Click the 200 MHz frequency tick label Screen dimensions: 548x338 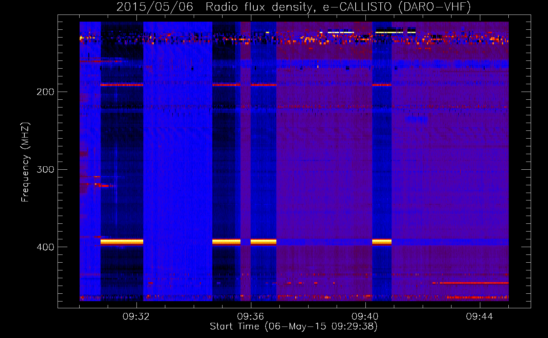pyautogui.click(x=45, y=92)
